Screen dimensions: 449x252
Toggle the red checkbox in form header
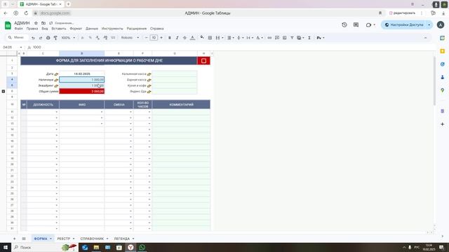coord(203,61)
